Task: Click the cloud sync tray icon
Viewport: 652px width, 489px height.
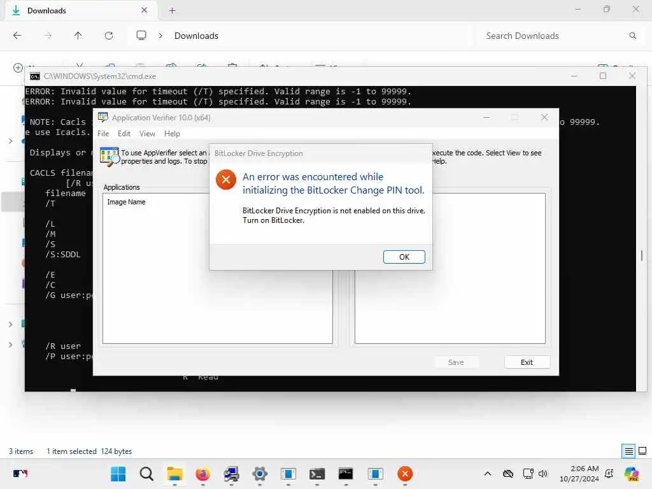Action: tap(507, 474)
